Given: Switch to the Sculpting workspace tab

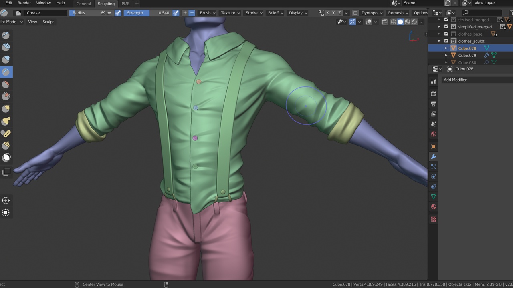Looking at the screenshot, I should pos(106,4).
